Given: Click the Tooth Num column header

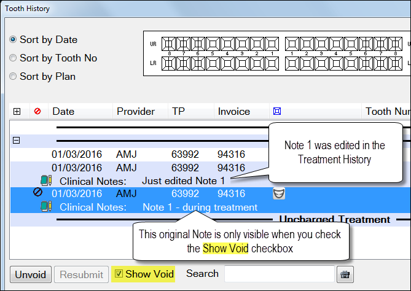Looking at the screenshot, I should click(x=388, y=111).
